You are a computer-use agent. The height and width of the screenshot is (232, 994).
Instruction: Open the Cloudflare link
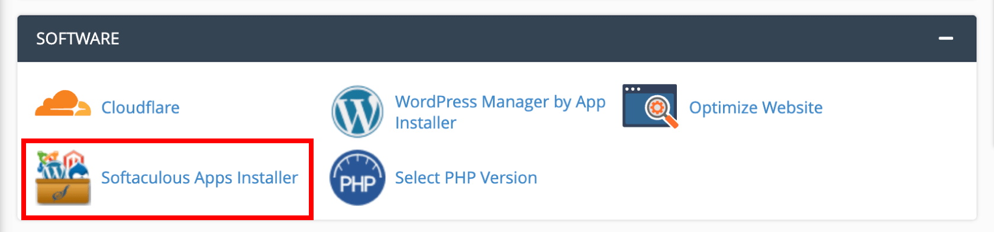140,108
